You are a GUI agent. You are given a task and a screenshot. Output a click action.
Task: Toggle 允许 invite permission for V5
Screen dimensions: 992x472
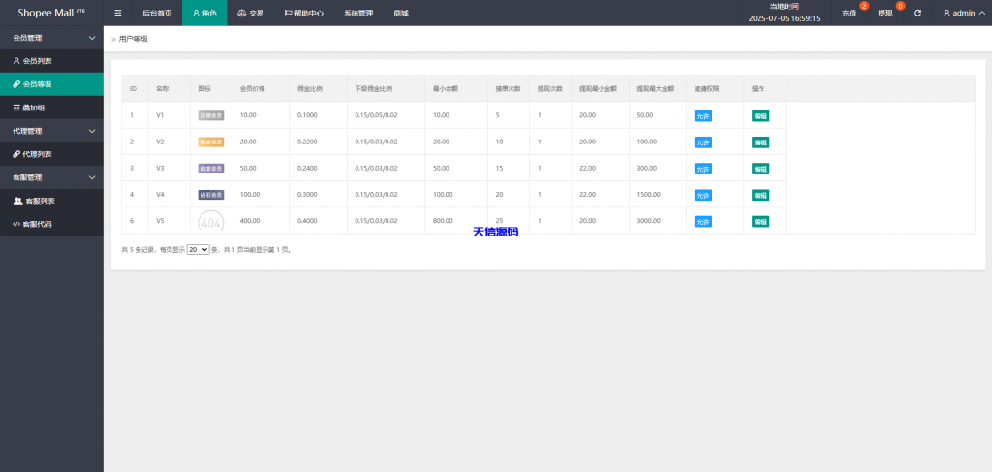pyautogui.click(x=703, y=221)
